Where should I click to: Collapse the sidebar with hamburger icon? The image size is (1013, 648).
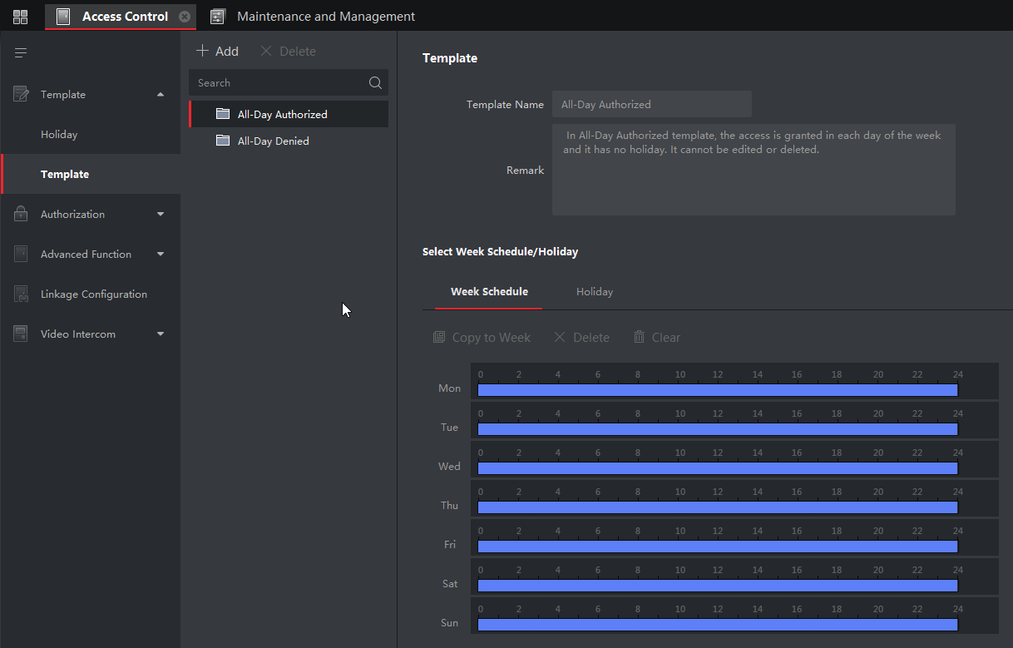(x=21, y=53)
